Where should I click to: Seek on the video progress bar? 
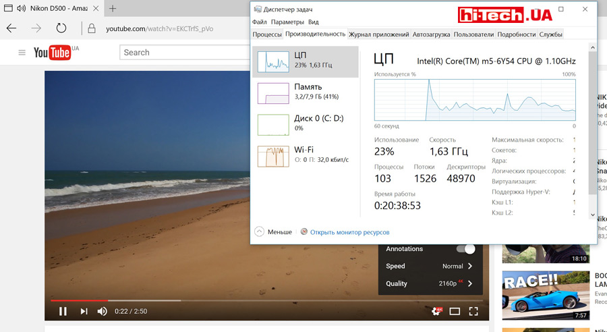click(x=202, y=300)
